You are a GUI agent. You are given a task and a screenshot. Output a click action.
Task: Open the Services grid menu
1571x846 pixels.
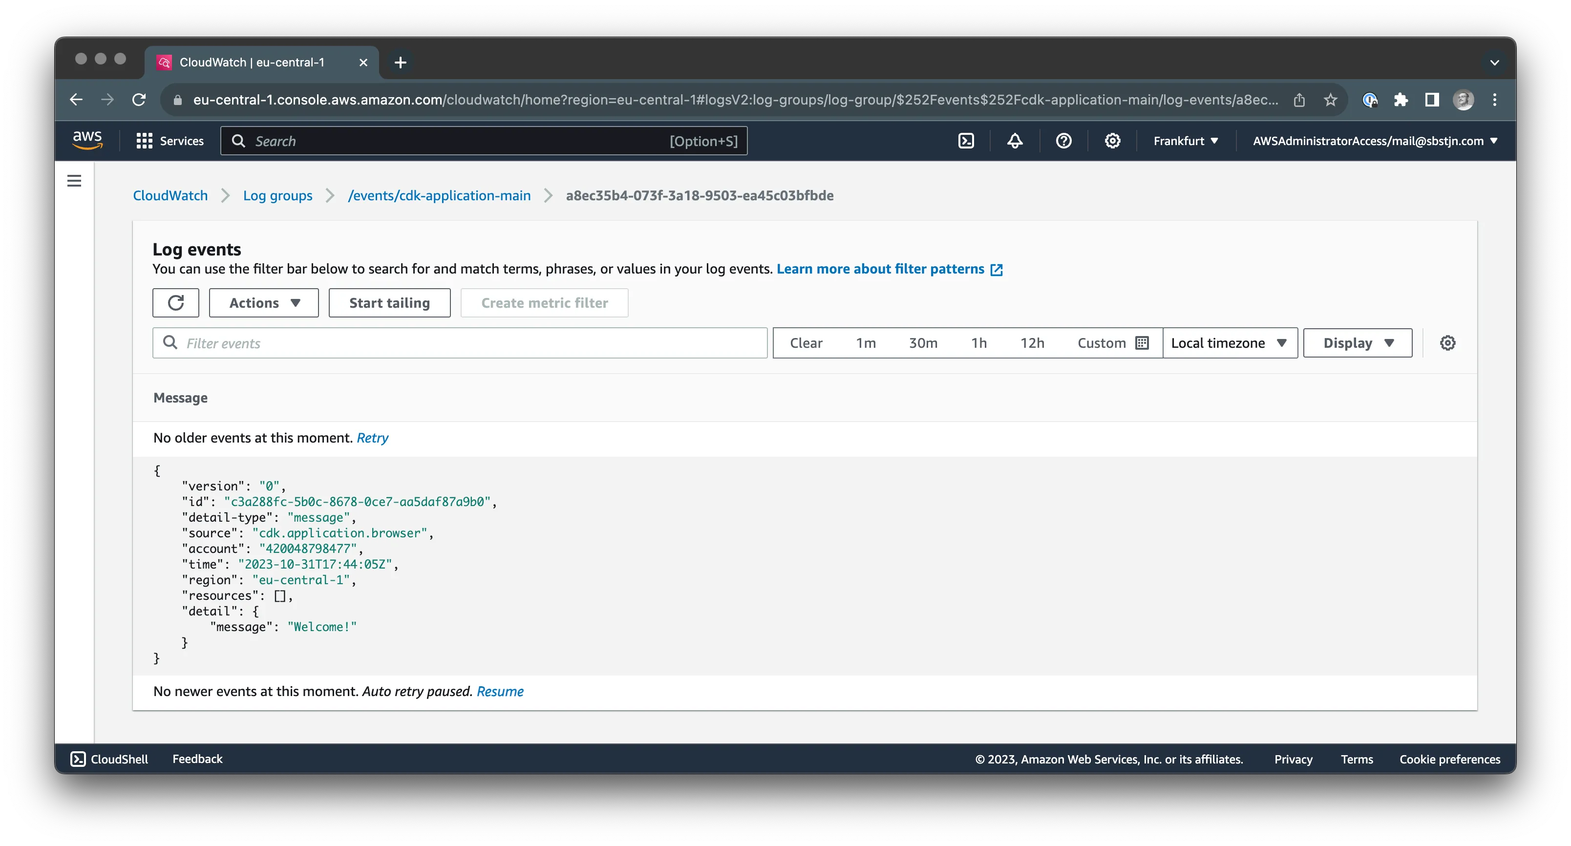coord(144,141)
